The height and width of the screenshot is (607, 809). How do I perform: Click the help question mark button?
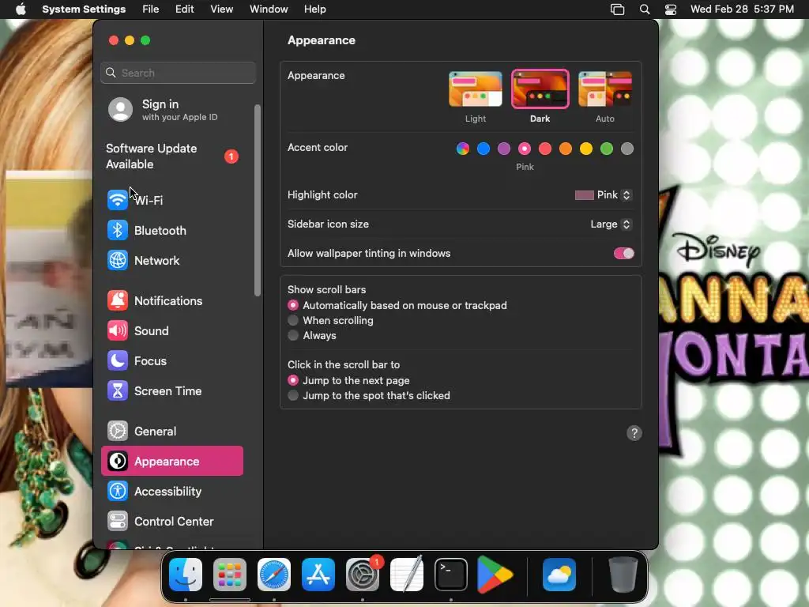(x=634, y=433)
